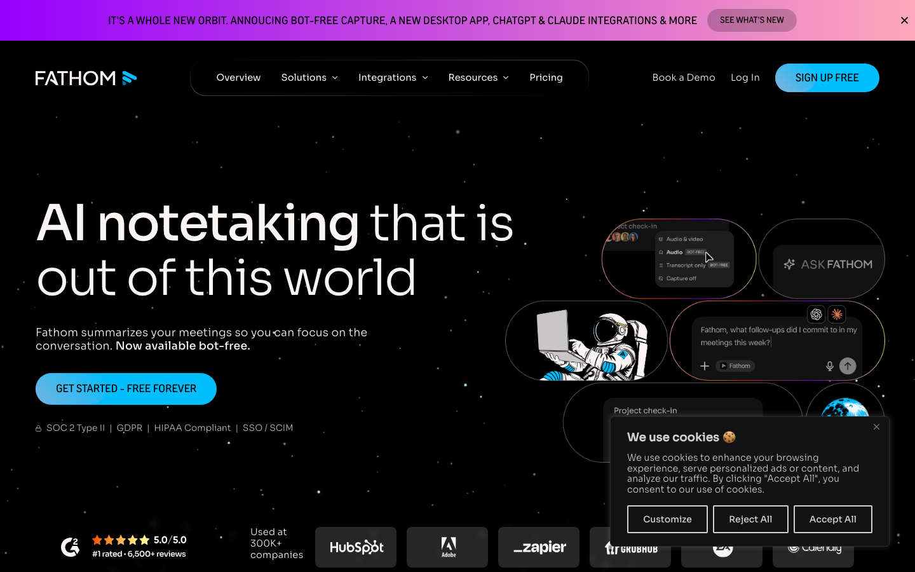
Task: Click the 'GDPR' text
Action: coord(130,428)
